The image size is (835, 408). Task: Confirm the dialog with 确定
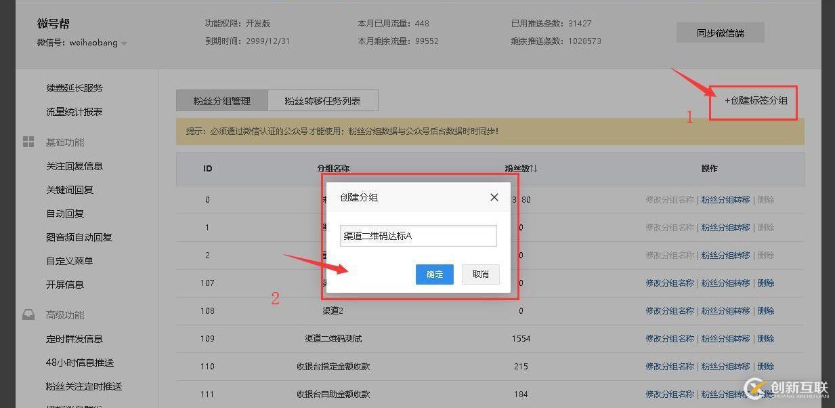tap(435, 274)
